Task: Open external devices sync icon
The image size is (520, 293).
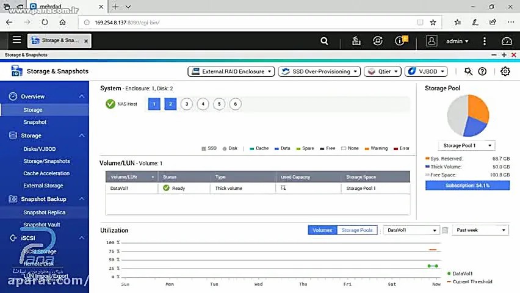Action: pos(377,41)
